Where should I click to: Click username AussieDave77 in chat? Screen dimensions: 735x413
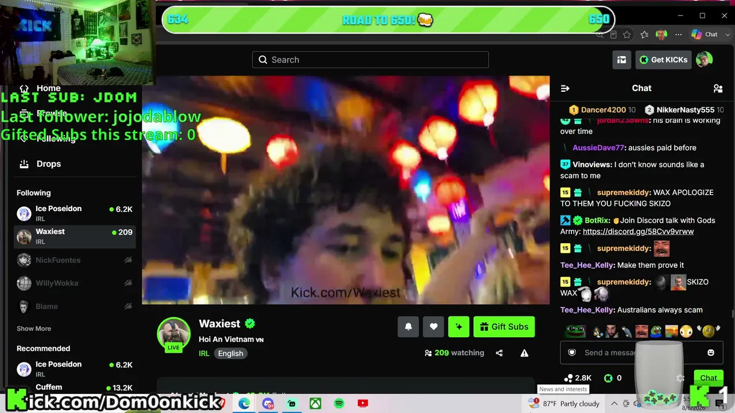[x=598, y=148]
